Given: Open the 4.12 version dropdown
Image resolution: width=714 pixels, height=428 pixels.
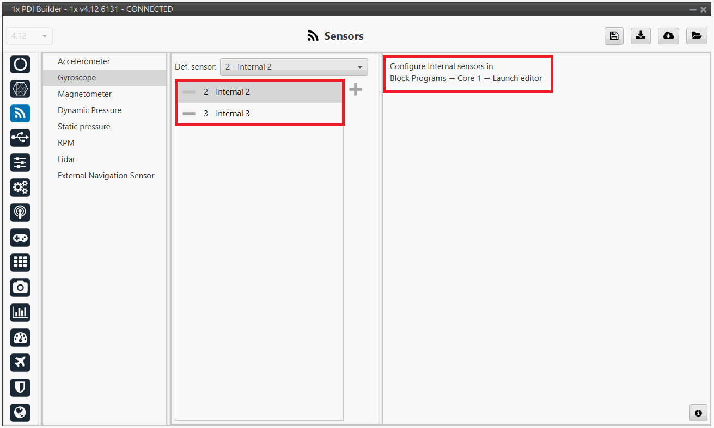Looking at the screenshot, I should point(29,36).
